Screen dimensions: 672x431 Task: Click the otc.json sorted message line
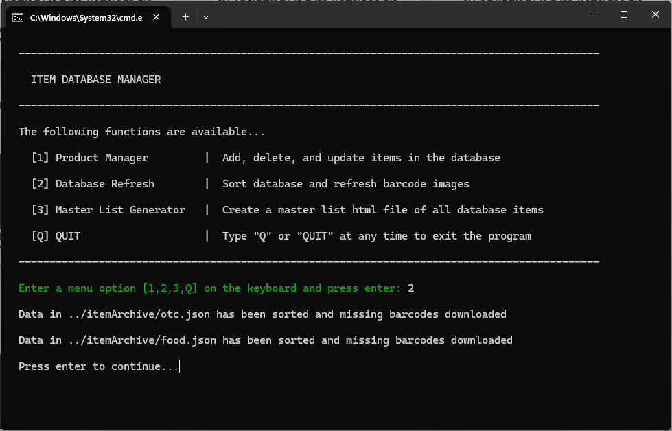[x=262, y=314]
